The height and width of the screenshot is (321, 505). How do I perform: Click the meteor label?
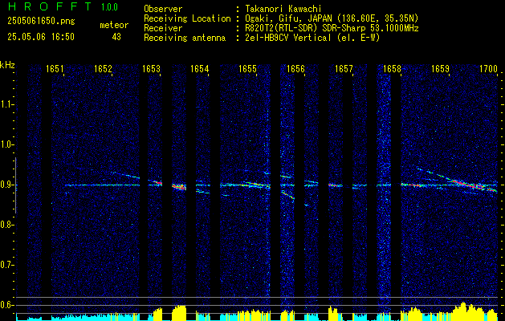pyautogui.click(x=114, y=25)
